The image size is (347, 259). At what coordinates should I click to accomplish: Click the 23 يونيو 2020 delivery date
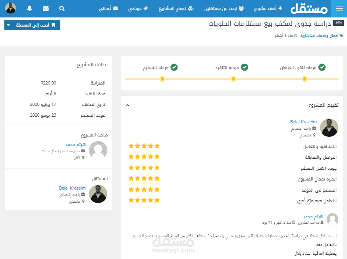pyautogui.click(x=43, y=115)
